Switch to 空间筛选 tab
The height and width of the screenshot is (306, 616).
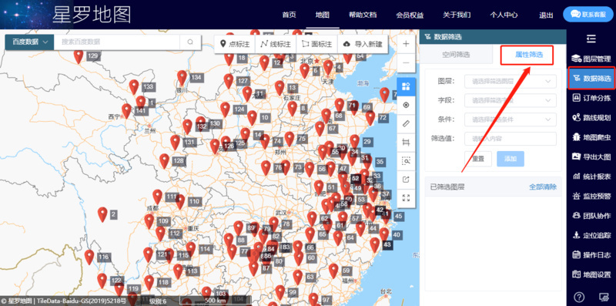456,55
